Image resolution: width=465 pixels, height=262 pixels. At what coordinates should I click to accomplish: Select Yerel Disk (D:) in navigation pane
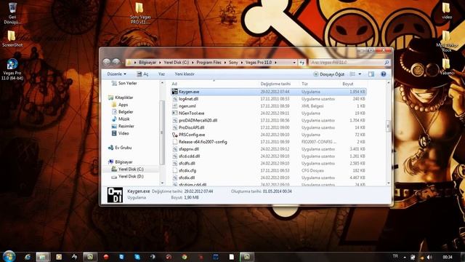(128, 176)
